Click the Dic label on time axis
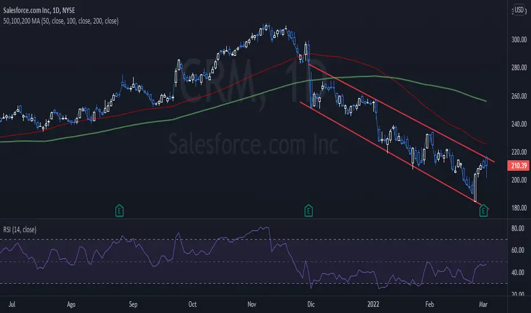The width and height of the screenshot is (531, 313). click(311, 304)
